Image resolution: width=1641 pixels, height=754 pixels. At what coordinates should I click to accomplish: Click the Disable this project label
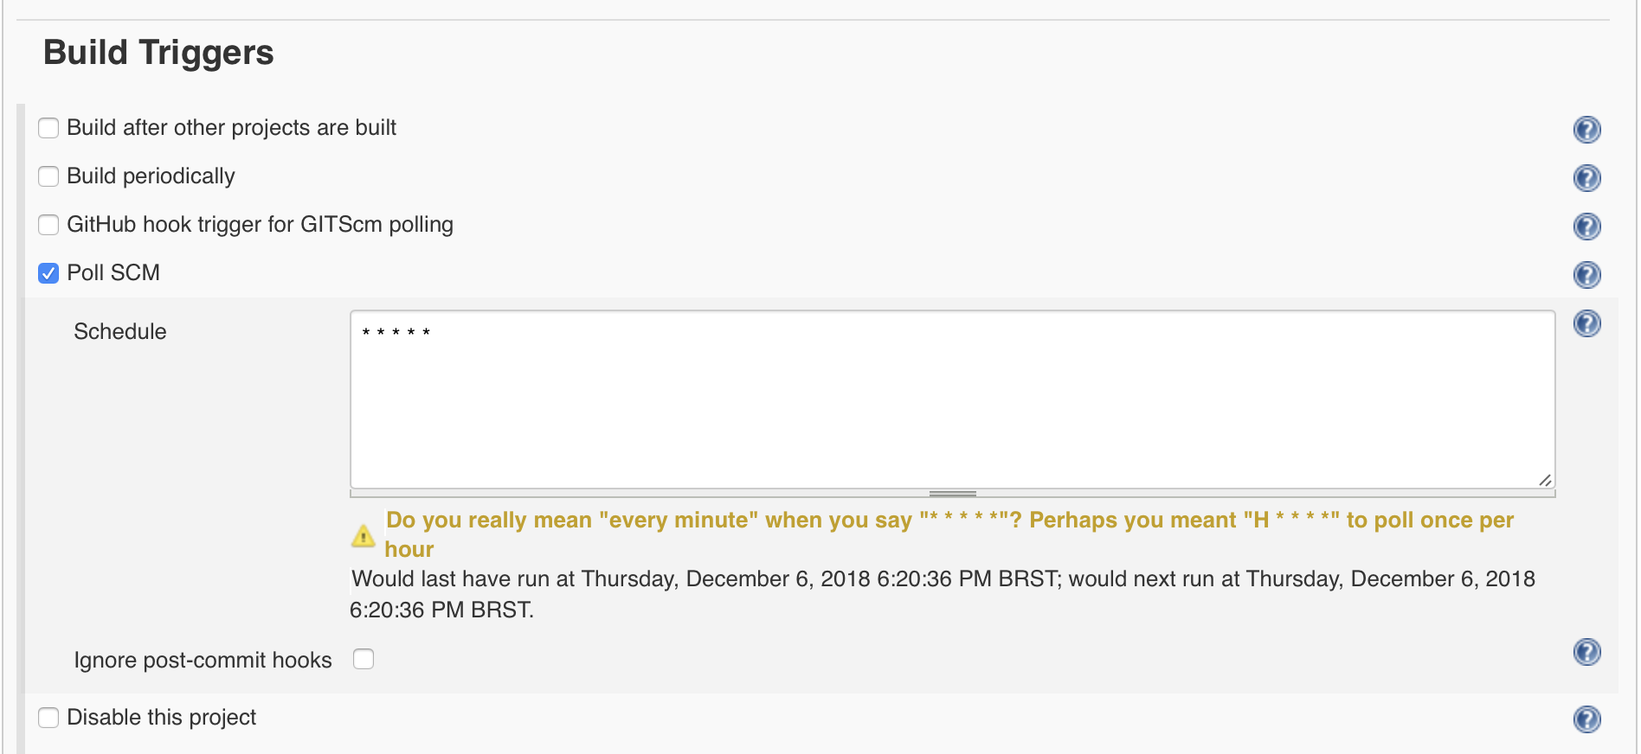[161, 718]
